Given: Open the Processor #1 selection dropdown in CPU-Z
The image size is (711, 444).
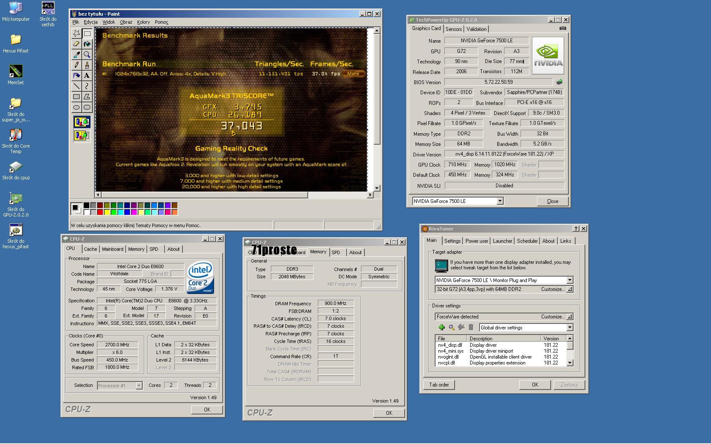Looking at the screenshot, I should [x=139, y=385].
